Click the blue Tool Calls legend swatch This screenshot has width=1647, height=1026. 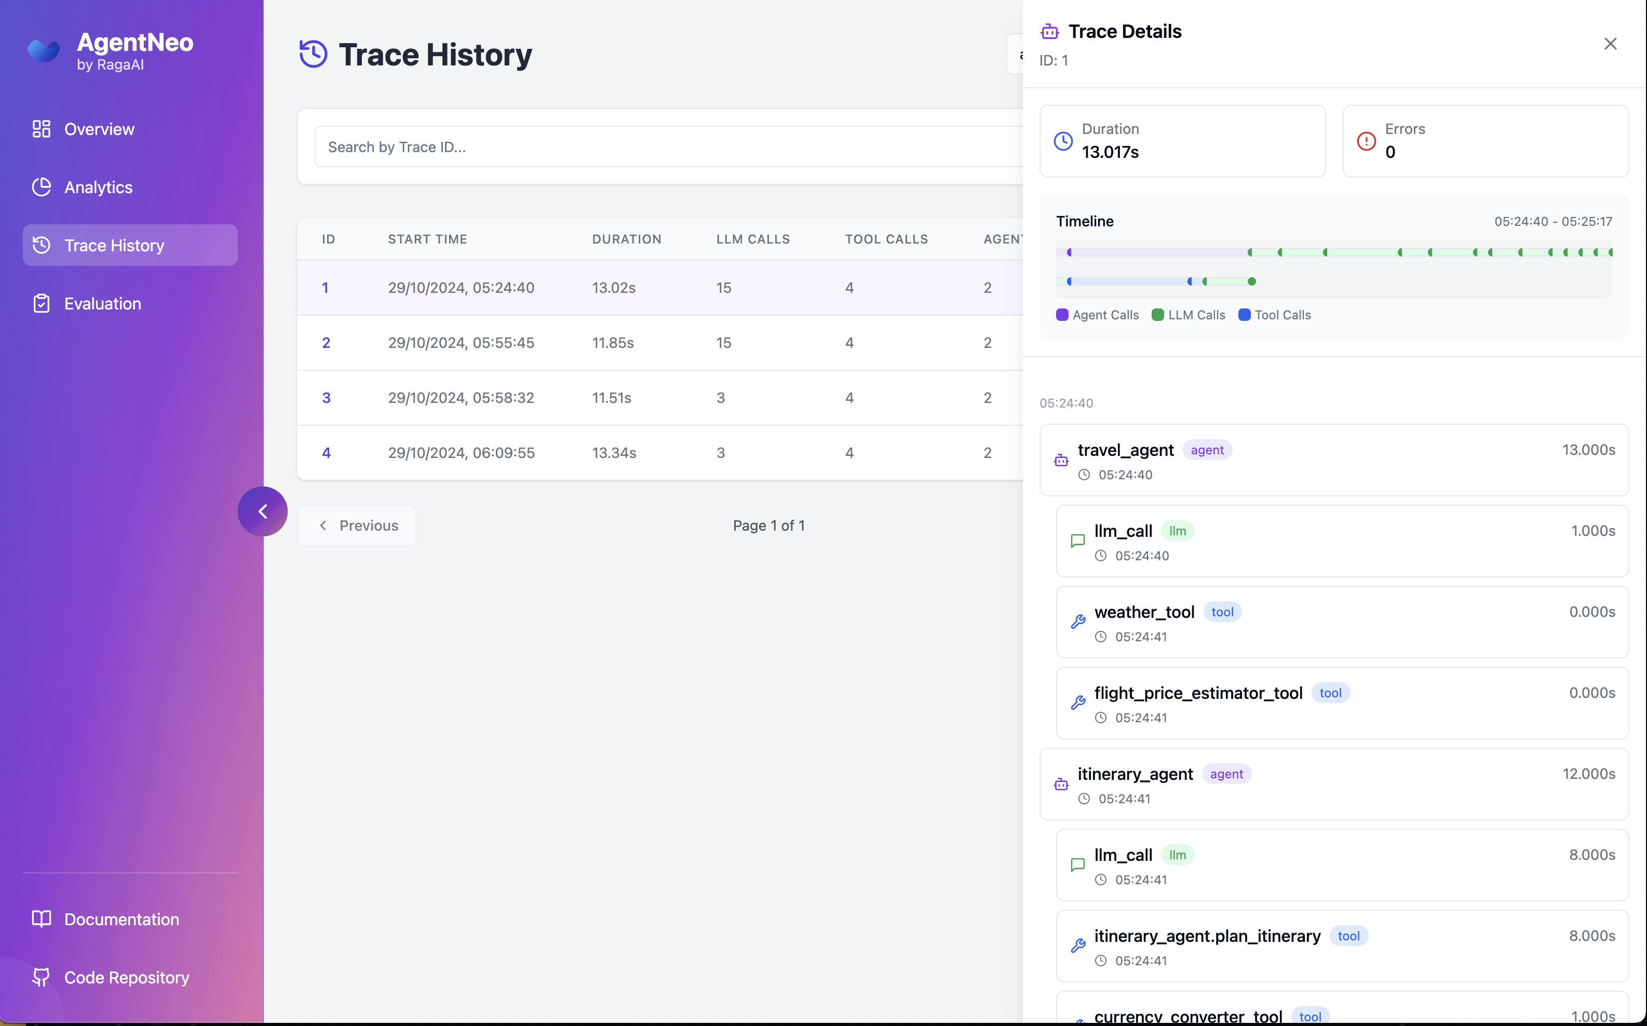(1244, 315)
